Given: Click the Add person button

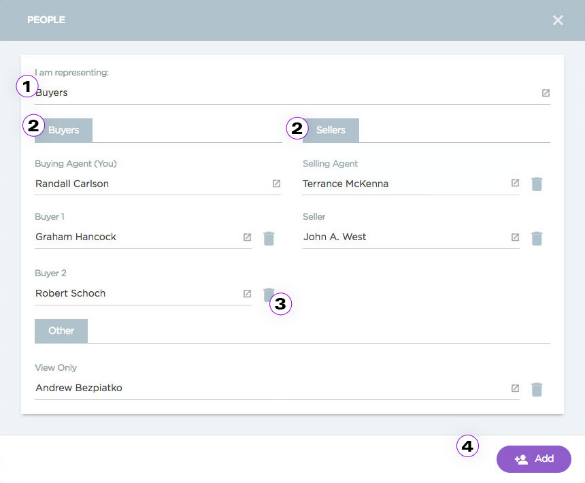Looking at the screenshot, I should (533, 459).
